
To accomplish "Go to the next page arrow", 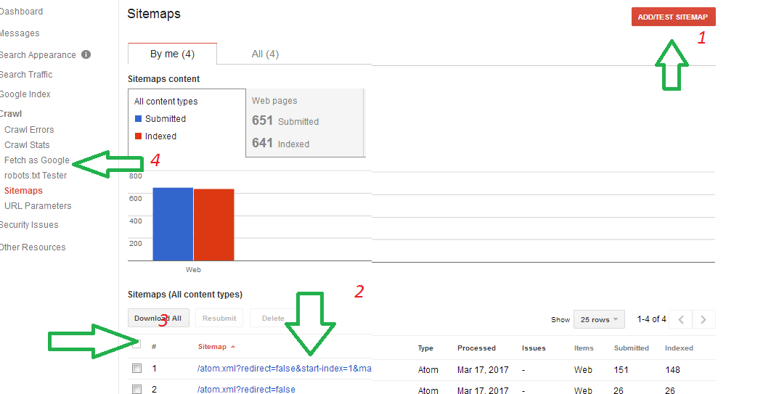I will [704, 319].
